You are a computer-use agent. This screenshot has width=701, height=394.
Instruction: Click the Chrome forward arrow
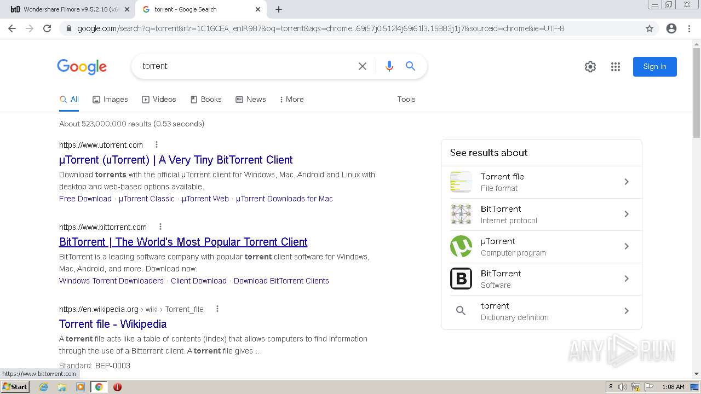coord(30,28)
